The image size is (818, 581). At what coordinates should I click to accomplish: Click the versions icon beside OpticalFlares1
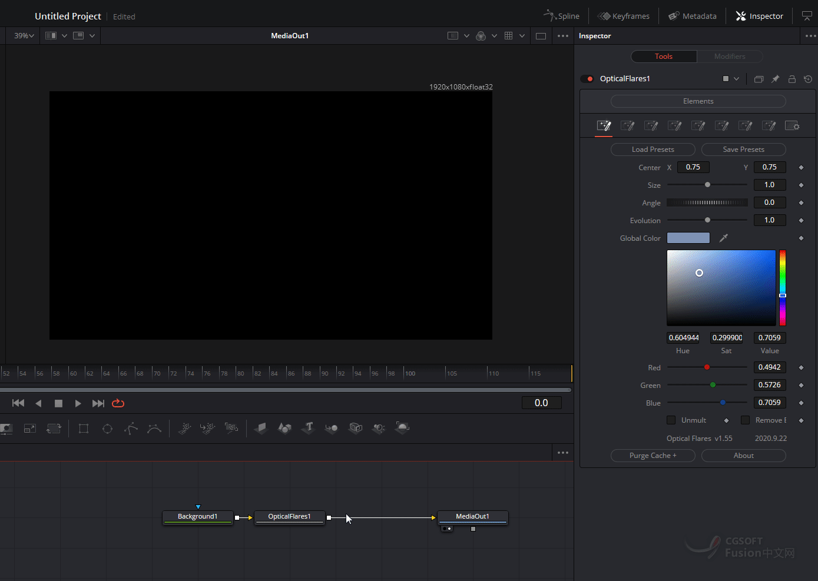click(x=759, y=79)
